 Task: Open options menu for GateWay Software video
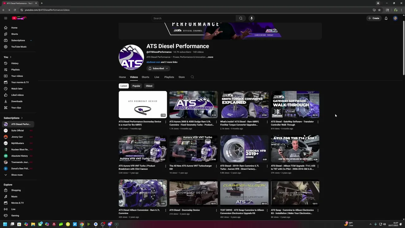[318, 122]
